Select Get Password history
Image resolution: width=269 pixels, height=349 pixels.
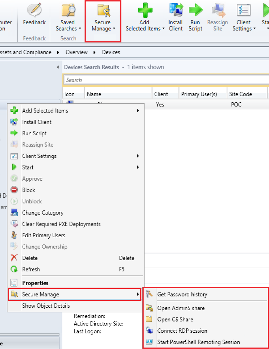(182, 294)
